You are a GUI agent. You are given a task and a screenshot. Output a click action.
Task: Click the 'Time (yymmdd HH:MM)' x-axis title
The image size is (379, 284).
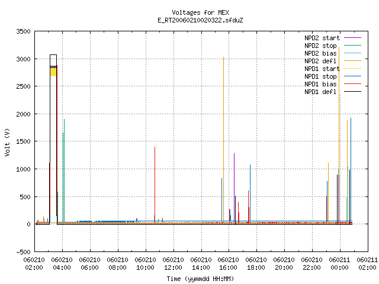(200, 279)
